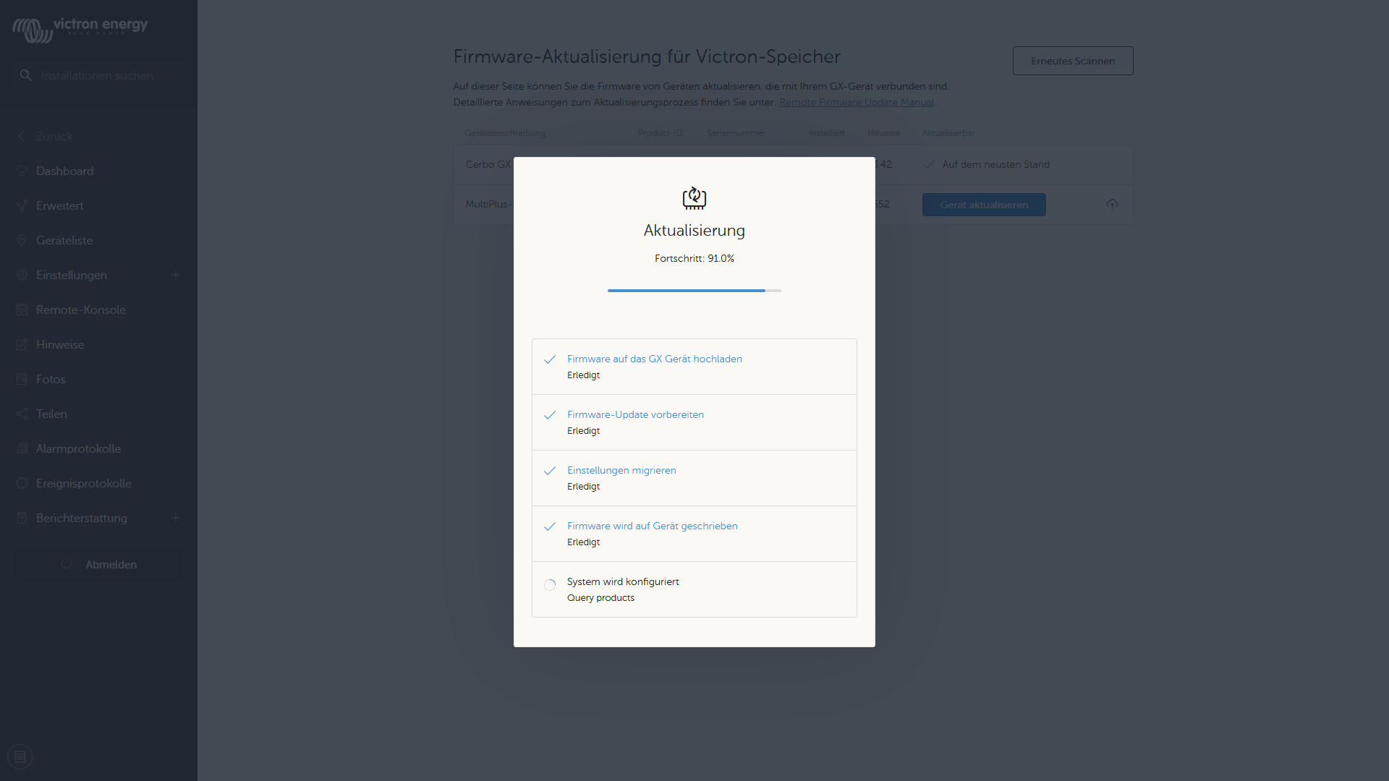Viewport: 1389px width, 781px height.
Task: Open the Geräteliste menu item
Action: pos(64,241)
